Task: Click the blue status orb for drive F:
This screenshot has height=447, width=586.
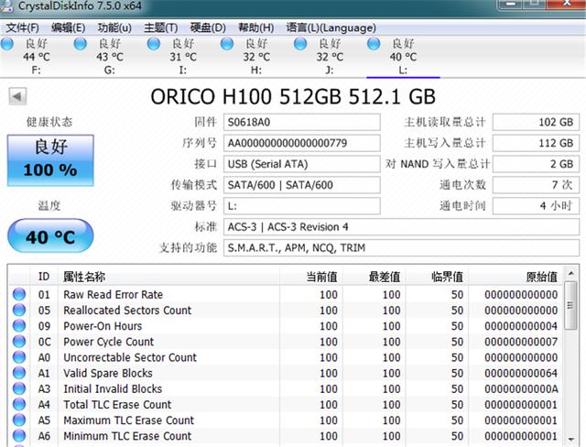Action: [x=7, y=44]
